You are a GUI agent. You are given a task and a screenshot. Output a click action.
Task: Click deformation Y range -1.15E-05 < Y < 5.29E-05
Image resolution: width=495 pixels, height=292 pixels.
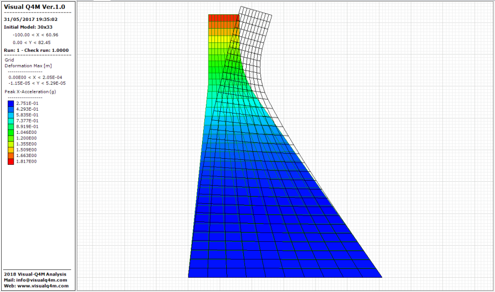tap(37, 83)
